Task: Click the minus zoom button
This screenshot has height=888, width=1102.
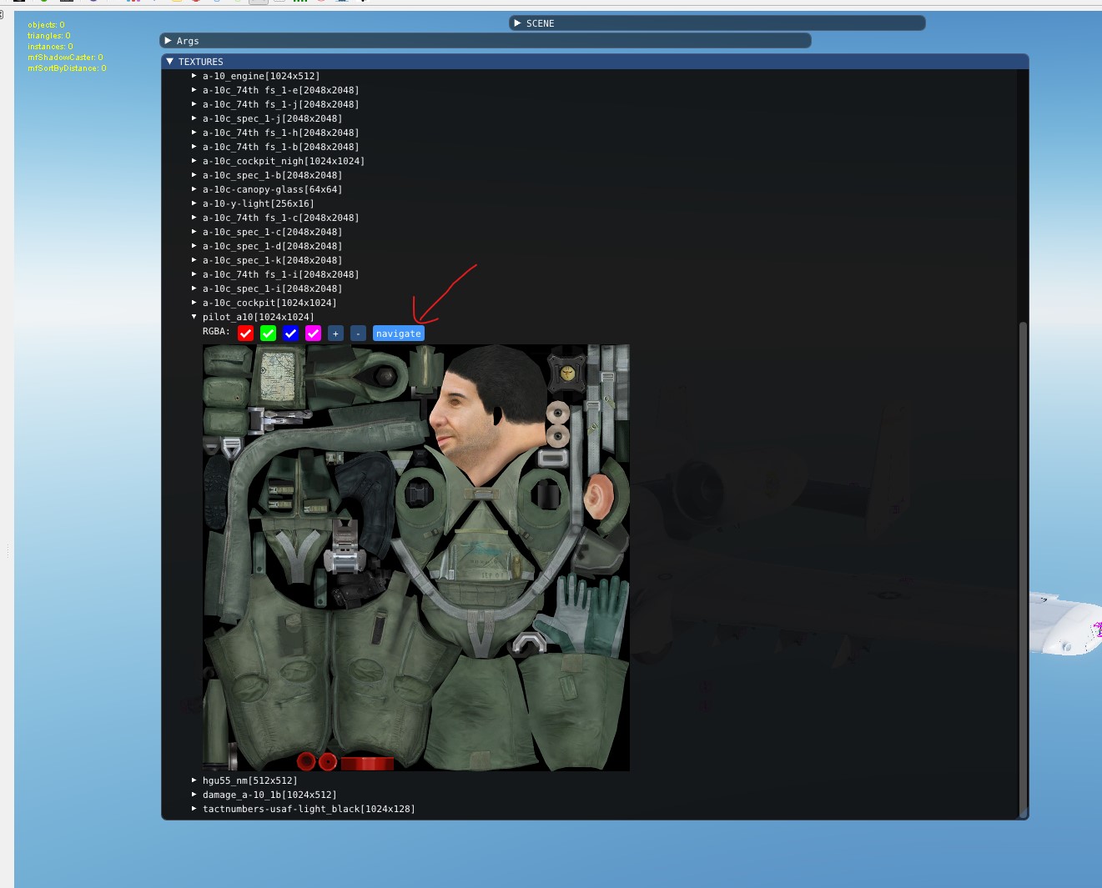Action: [x=358, y=334]
